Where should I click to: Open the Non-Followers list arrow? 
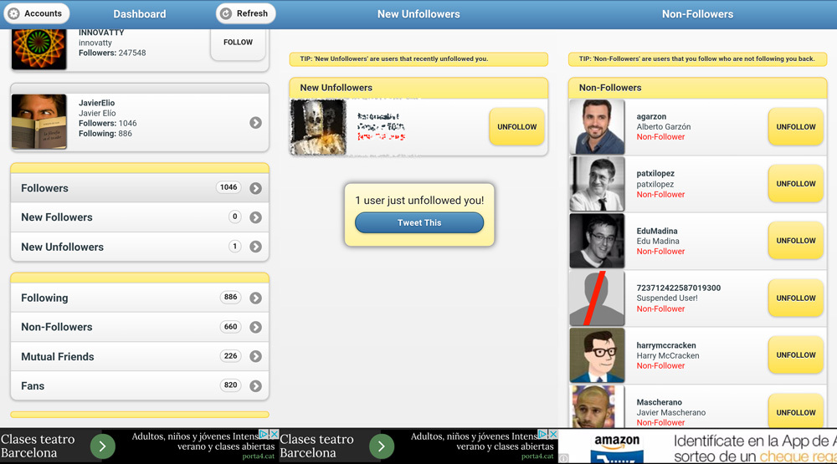255,327
